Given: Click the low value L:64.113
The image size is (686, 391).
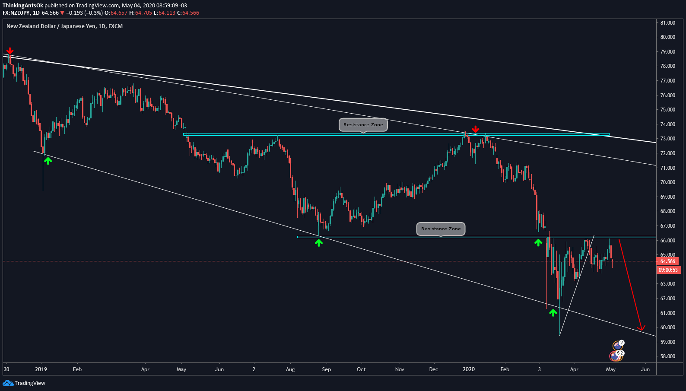Looking at the screenshot, I should [165, 13].
